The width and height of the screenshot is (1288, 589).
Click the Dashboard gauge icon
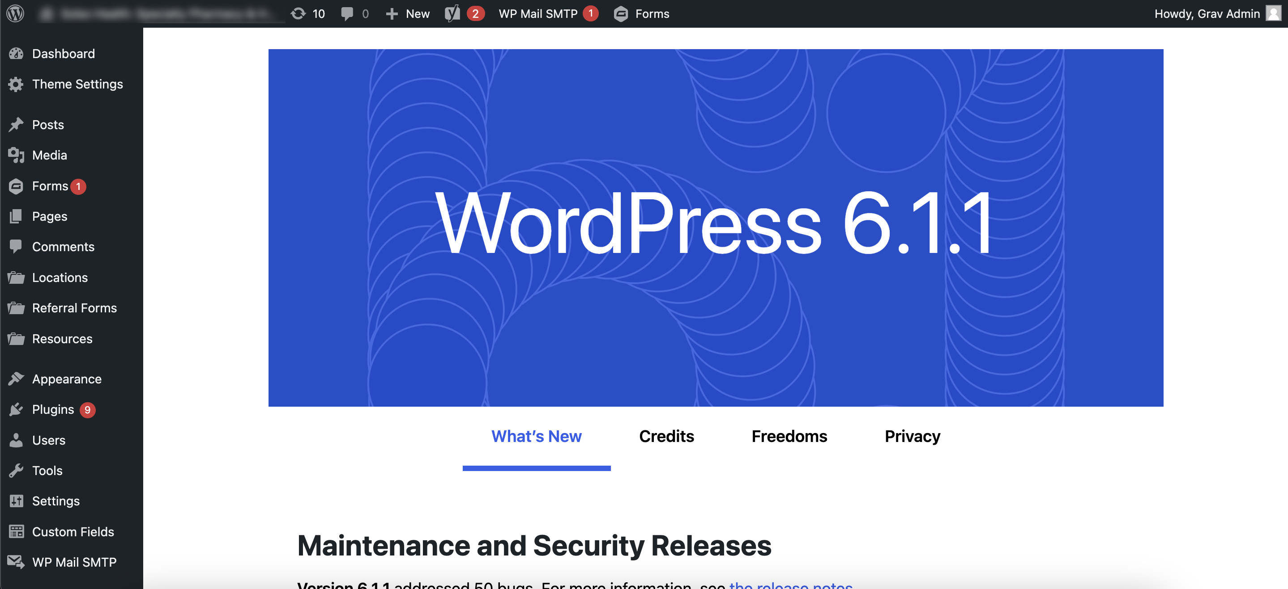click(x=16, y=54)
